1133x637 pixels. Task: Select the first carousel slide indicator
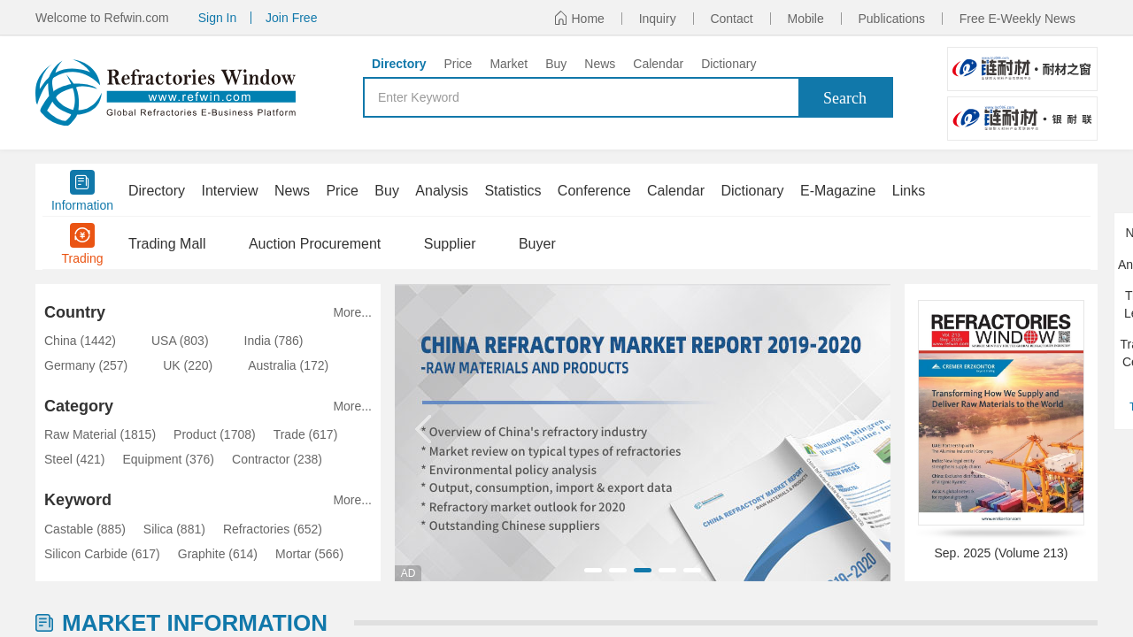pyautogui.click(x=593, y=570)
